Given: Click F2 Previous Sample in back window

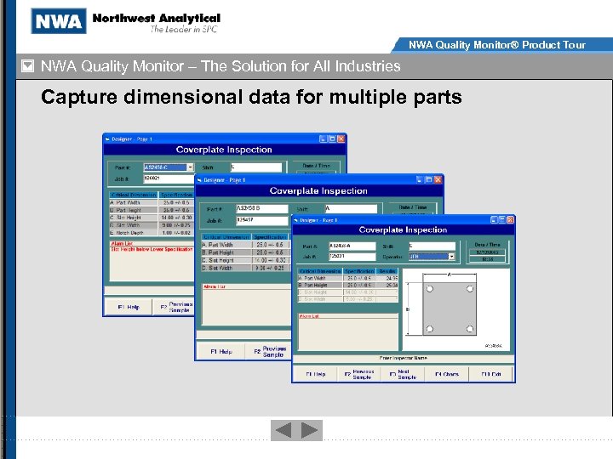Looking at the screenshot, I should (175, 307).
